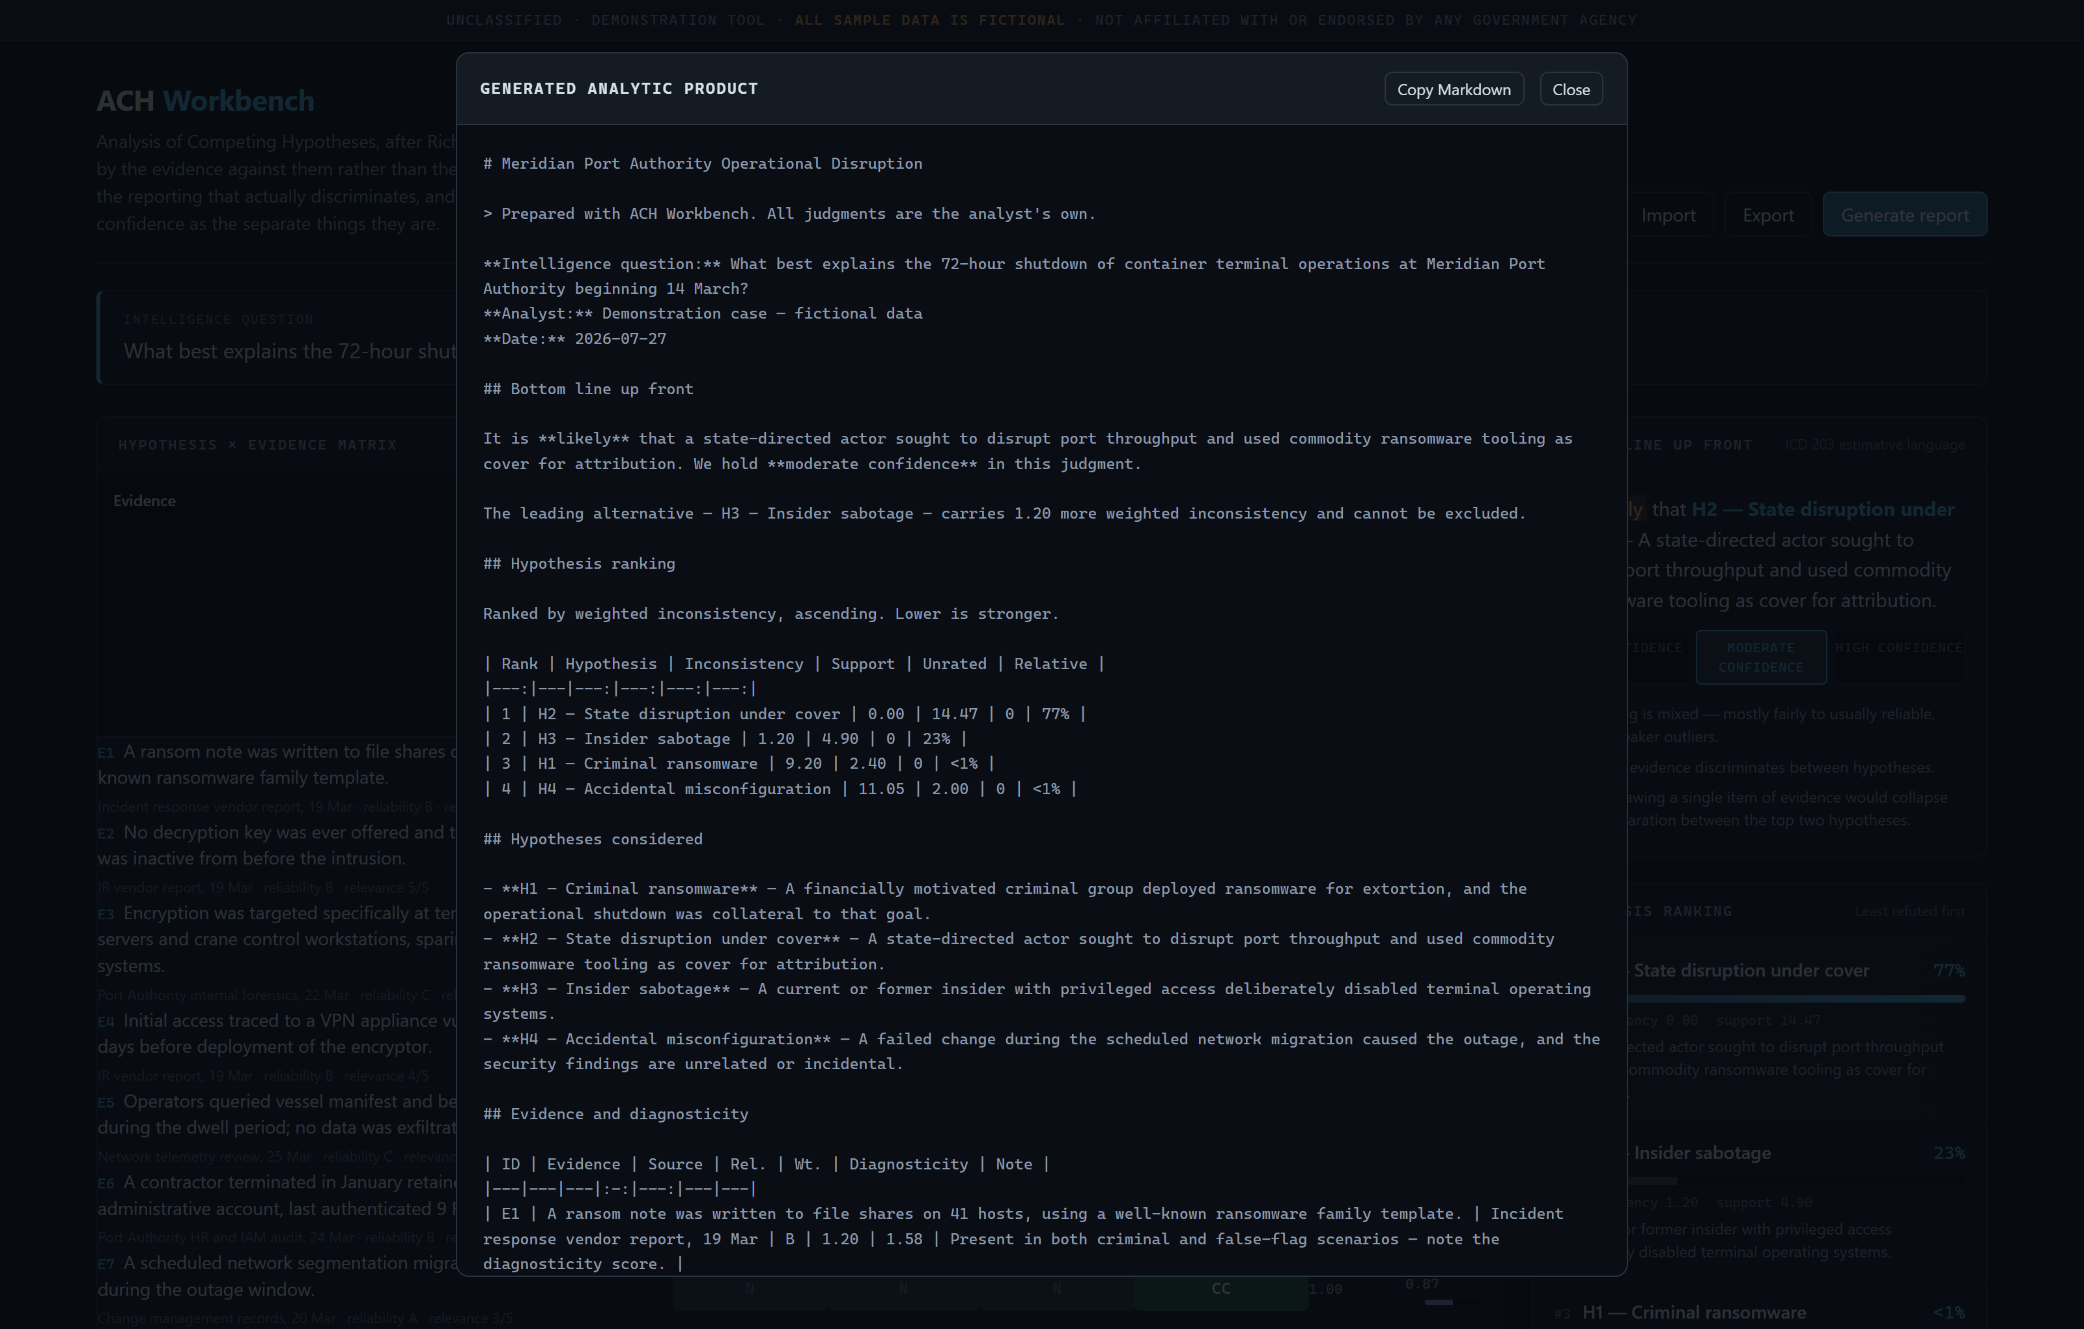Select the High Confidence option behind the dialog
Screen dimensions: 2084x1329
point(1899,657)
